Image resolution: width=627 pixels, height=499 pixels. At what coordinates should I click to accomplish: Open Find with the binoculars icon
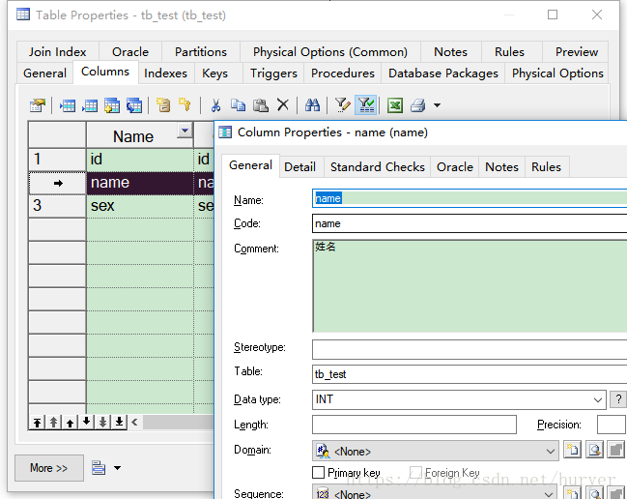click(312, 105)
